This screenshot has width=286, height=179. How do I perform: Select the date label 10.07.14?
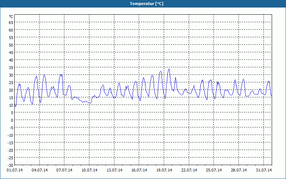point(89,170)
